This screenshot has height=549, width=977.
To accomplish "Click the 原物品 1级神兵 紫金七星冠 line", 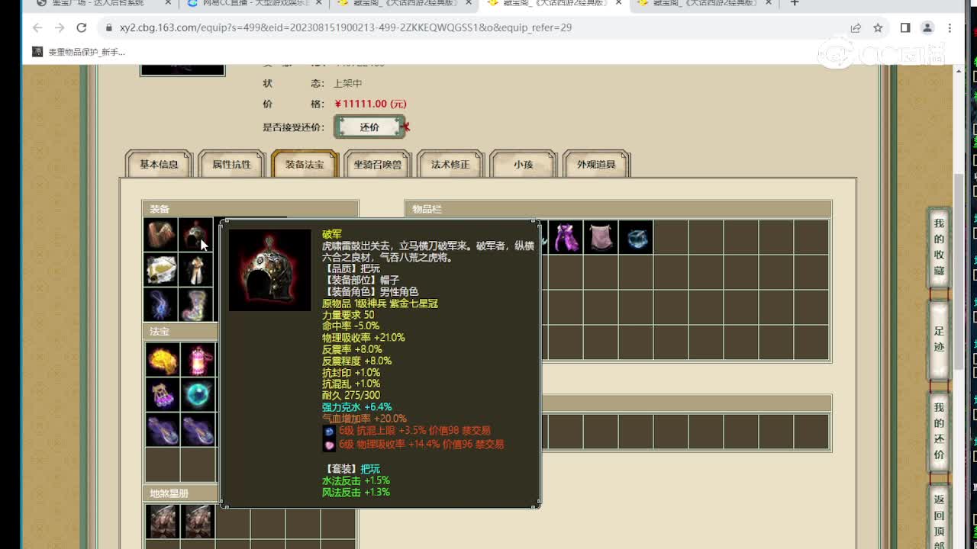I will (x=380, y=303).
